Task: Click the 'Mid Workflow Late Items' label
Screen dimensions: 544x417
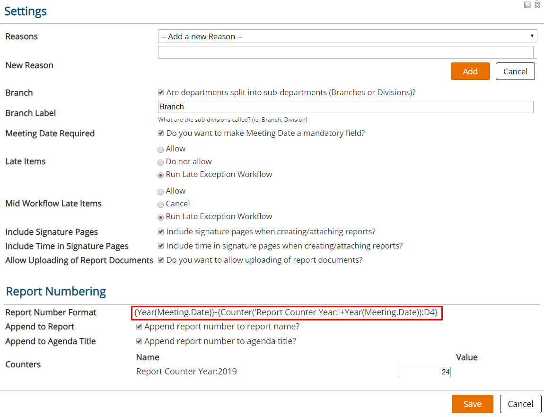Action: (x=53, y=204)
